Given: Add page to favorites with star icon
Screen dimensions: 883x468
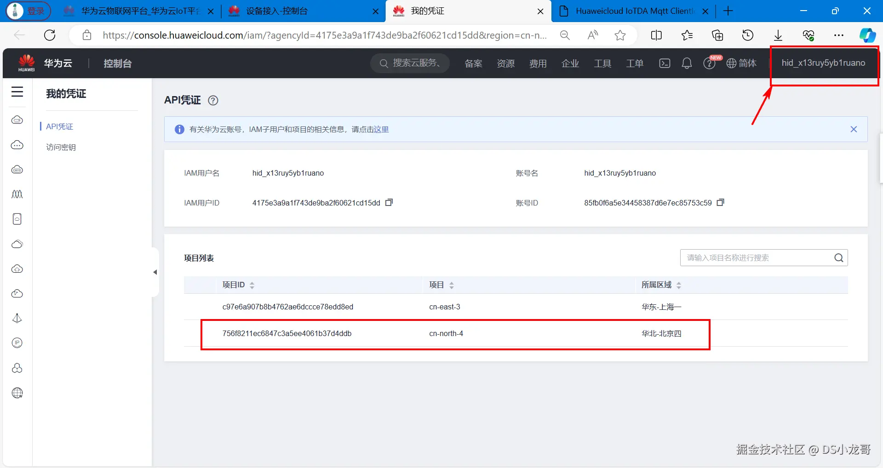Looking at the screenshot, I should 620,35.
